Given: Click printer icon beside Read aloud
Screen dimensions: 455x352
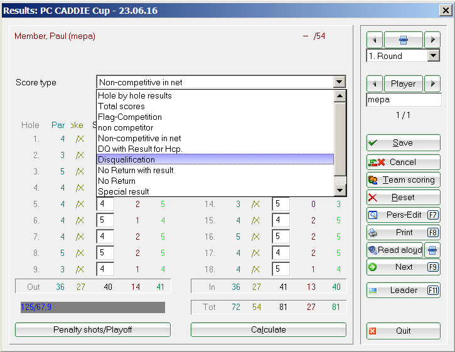Looking at the screenshot, I should [x=432, y=250].
